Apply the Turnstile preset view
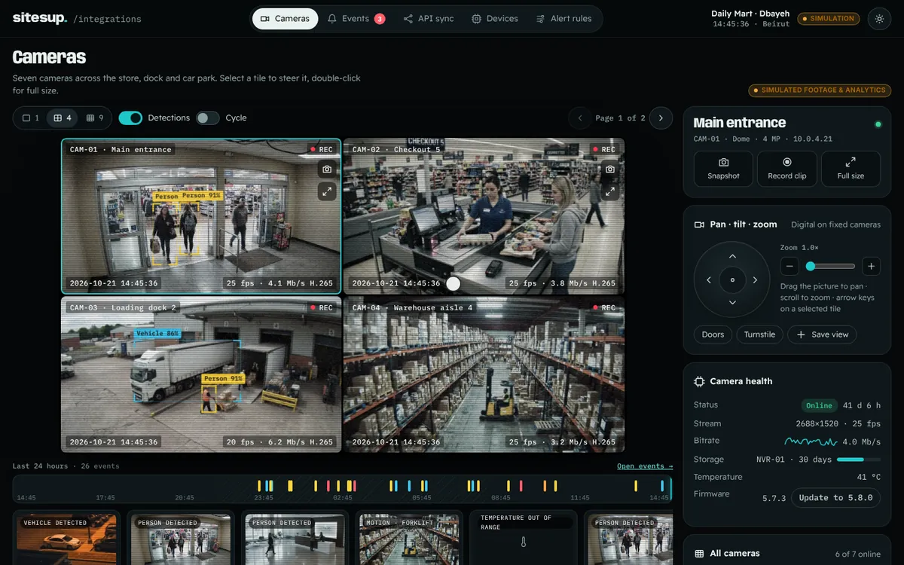Screen dimensions: 904x565 point(759,334)
